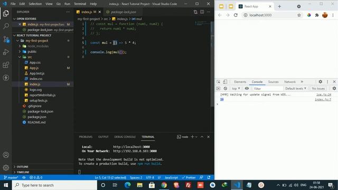Maximize the terminal panel size

click(202, 137)
